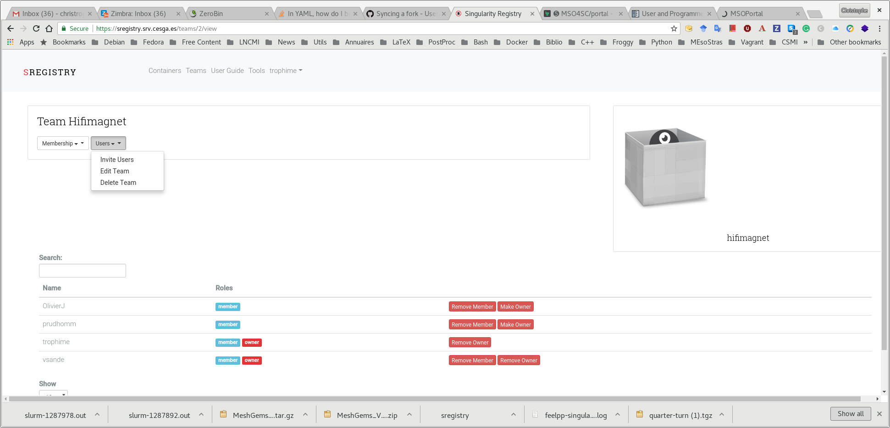Open the Teams nav link
This screenshot has width=890, height=428.
[x=196, y=71]
